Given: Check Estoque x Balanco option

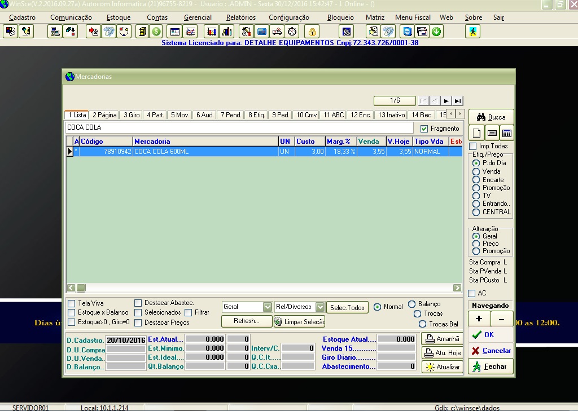Looking at the screenshot, I should click(x=72, y=313).
